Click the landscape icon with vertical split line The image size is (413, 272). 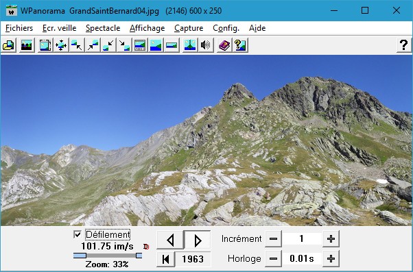point(190,45)
